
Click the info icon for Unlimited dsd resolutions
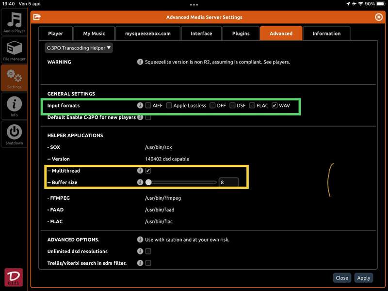[140, 251]
